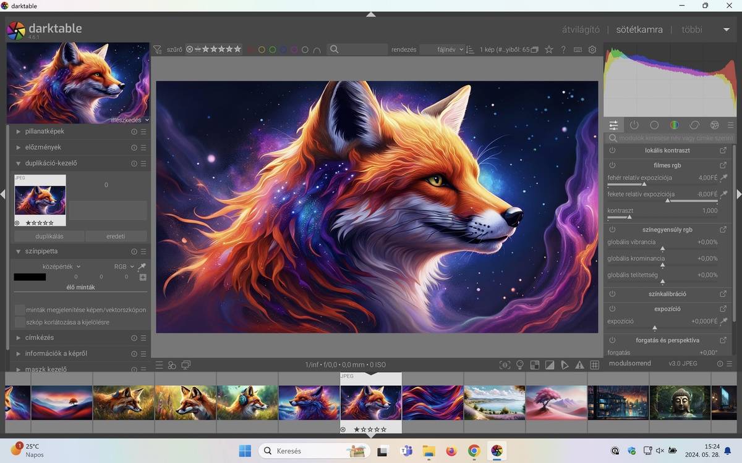Open the correction modules group tab

(694, 125)
